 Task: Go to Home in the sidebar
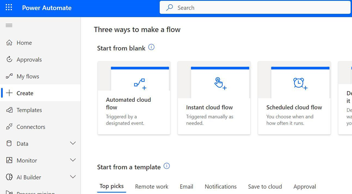[x=40, y=43]
